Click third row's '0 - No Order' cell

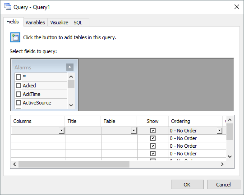point(196,146)
